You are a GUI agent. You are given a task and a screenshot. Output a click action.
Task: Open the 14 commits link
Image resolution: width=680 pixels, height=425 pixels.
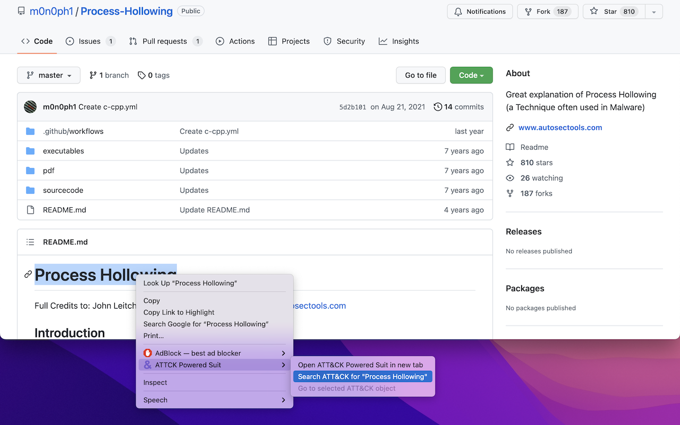pos(458,107)
